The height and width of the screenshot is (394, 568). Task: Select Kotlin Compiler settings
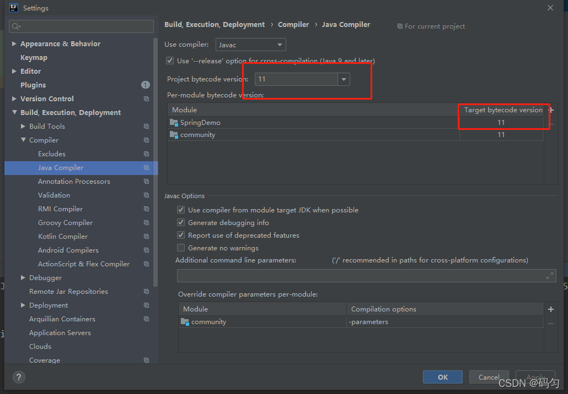(x=63, y=236)
